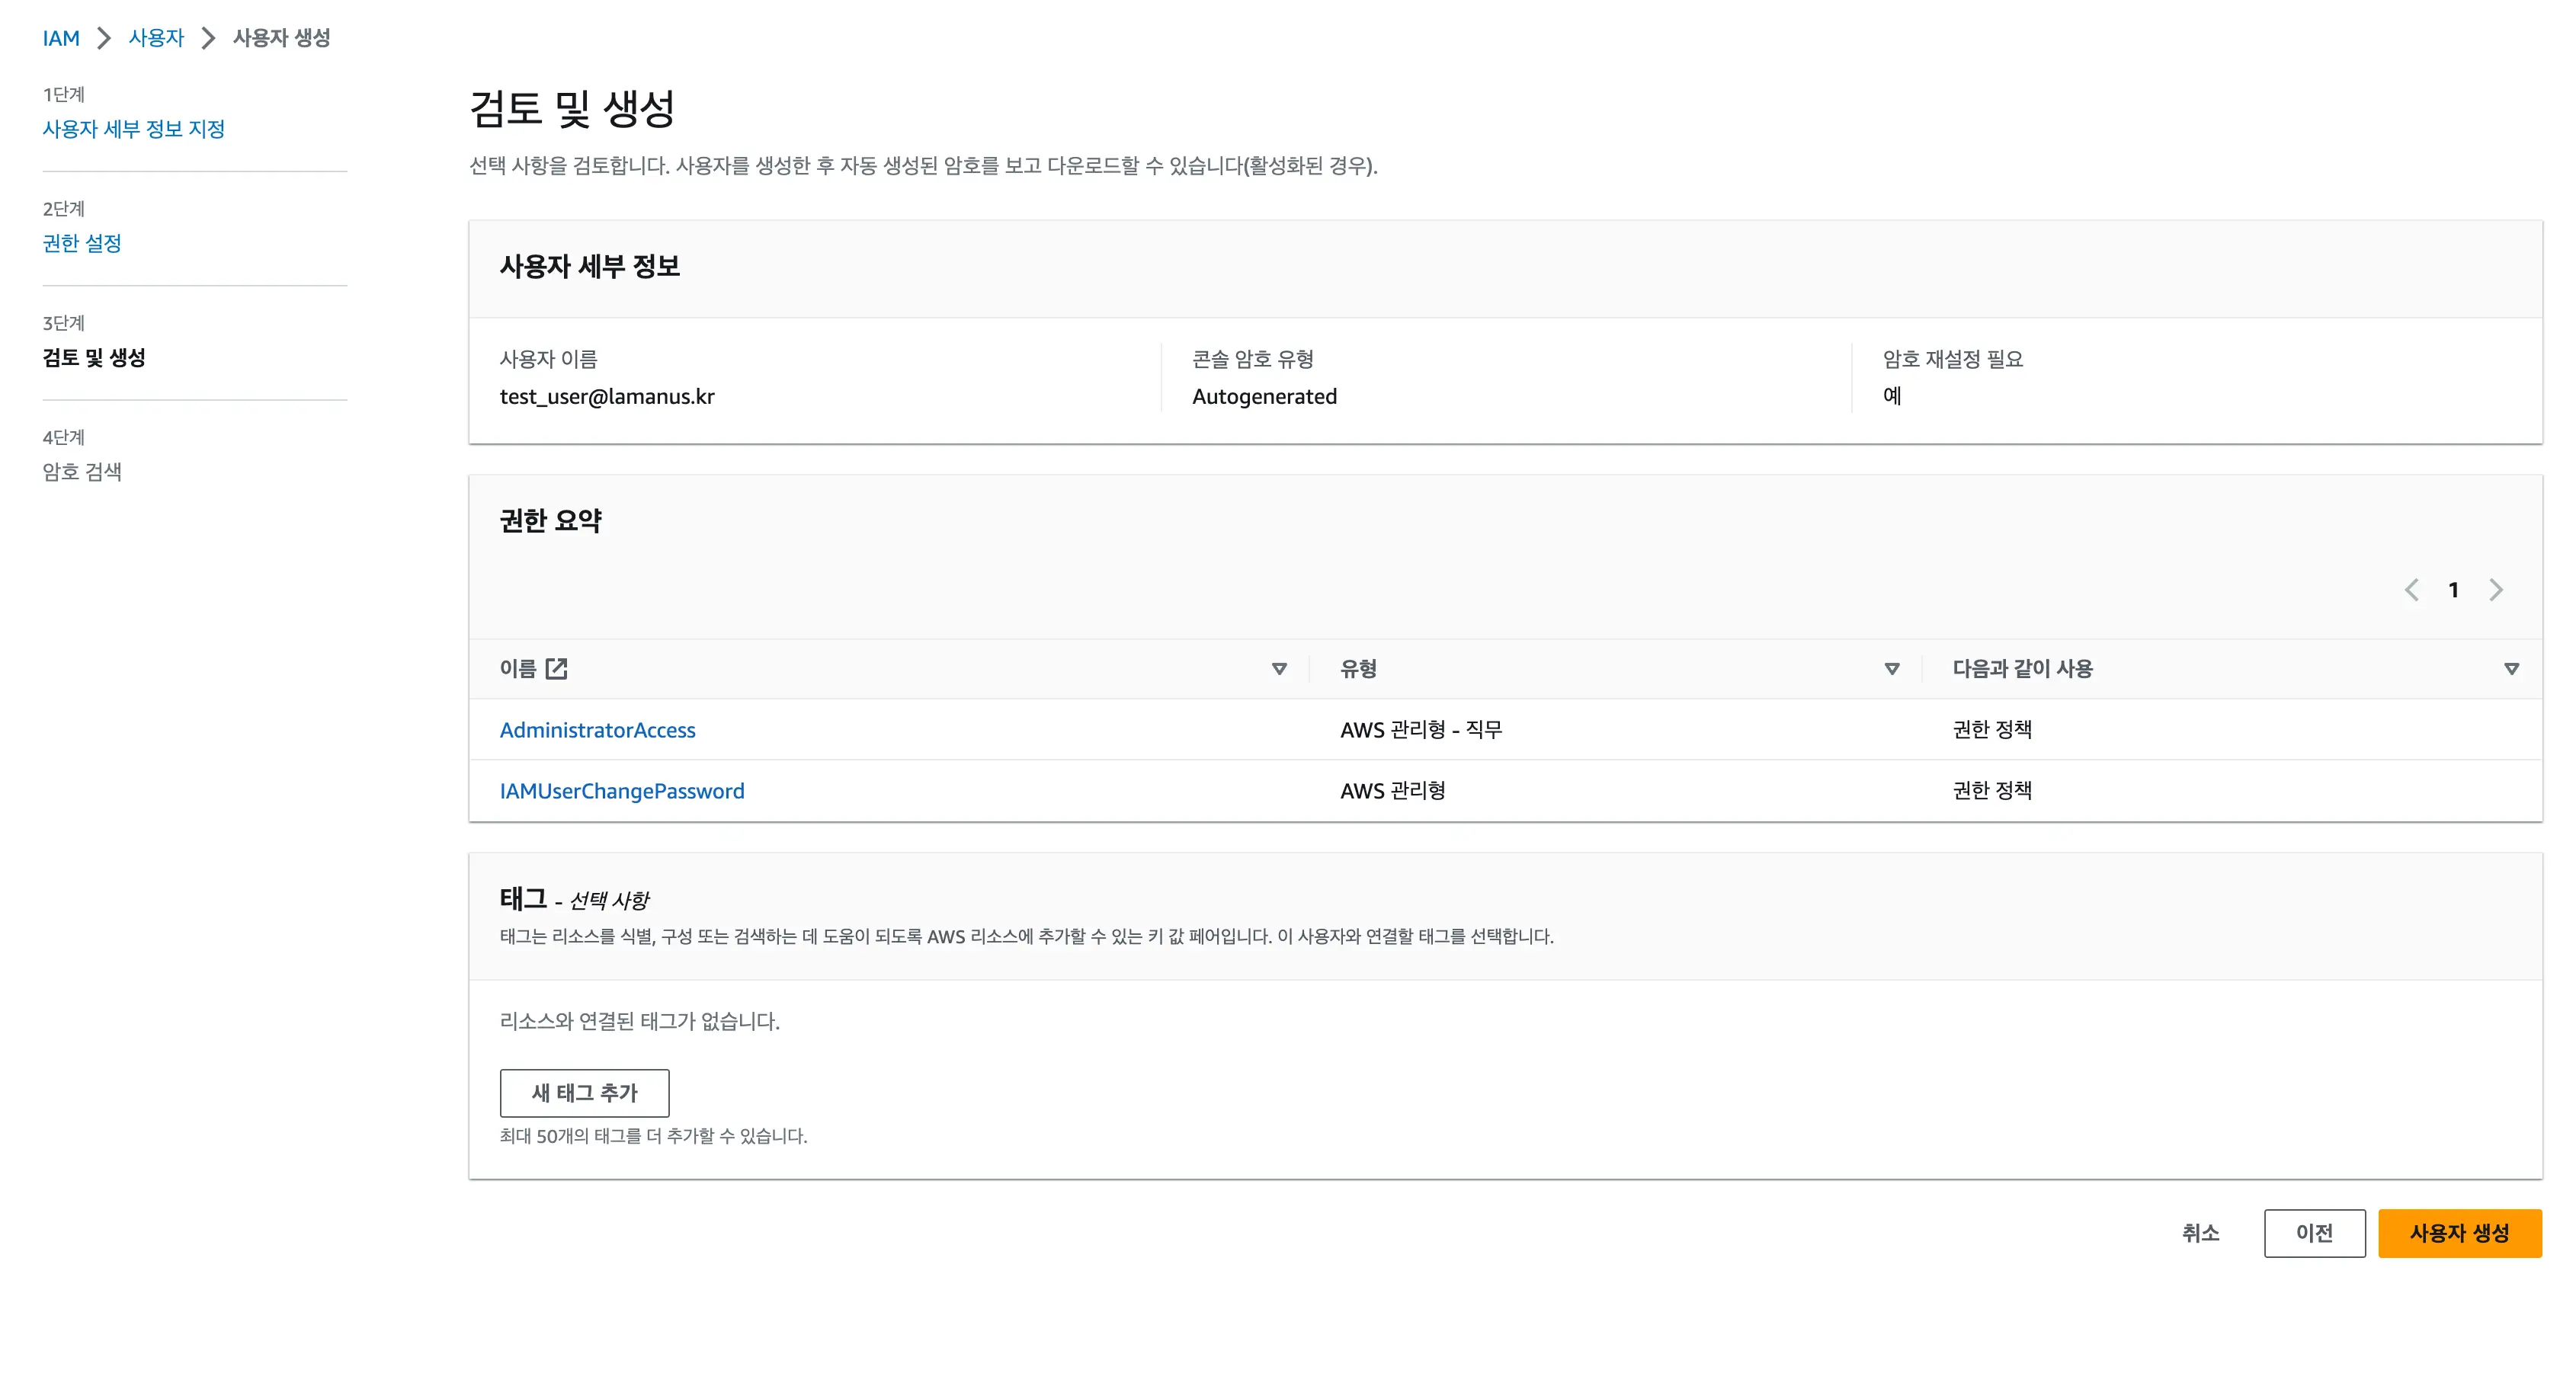Viewport: 2576px width, 1373px height.
Task: Click page number 1 in pagination
Action: [x=2453, y=590]
